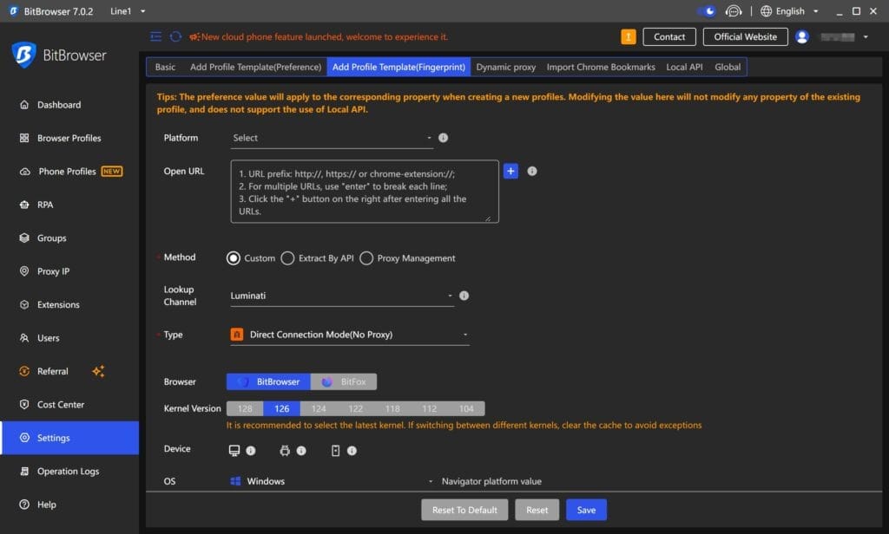889x534 pixels.
Task: Select the mobile phone device icon
Action: 336,450
